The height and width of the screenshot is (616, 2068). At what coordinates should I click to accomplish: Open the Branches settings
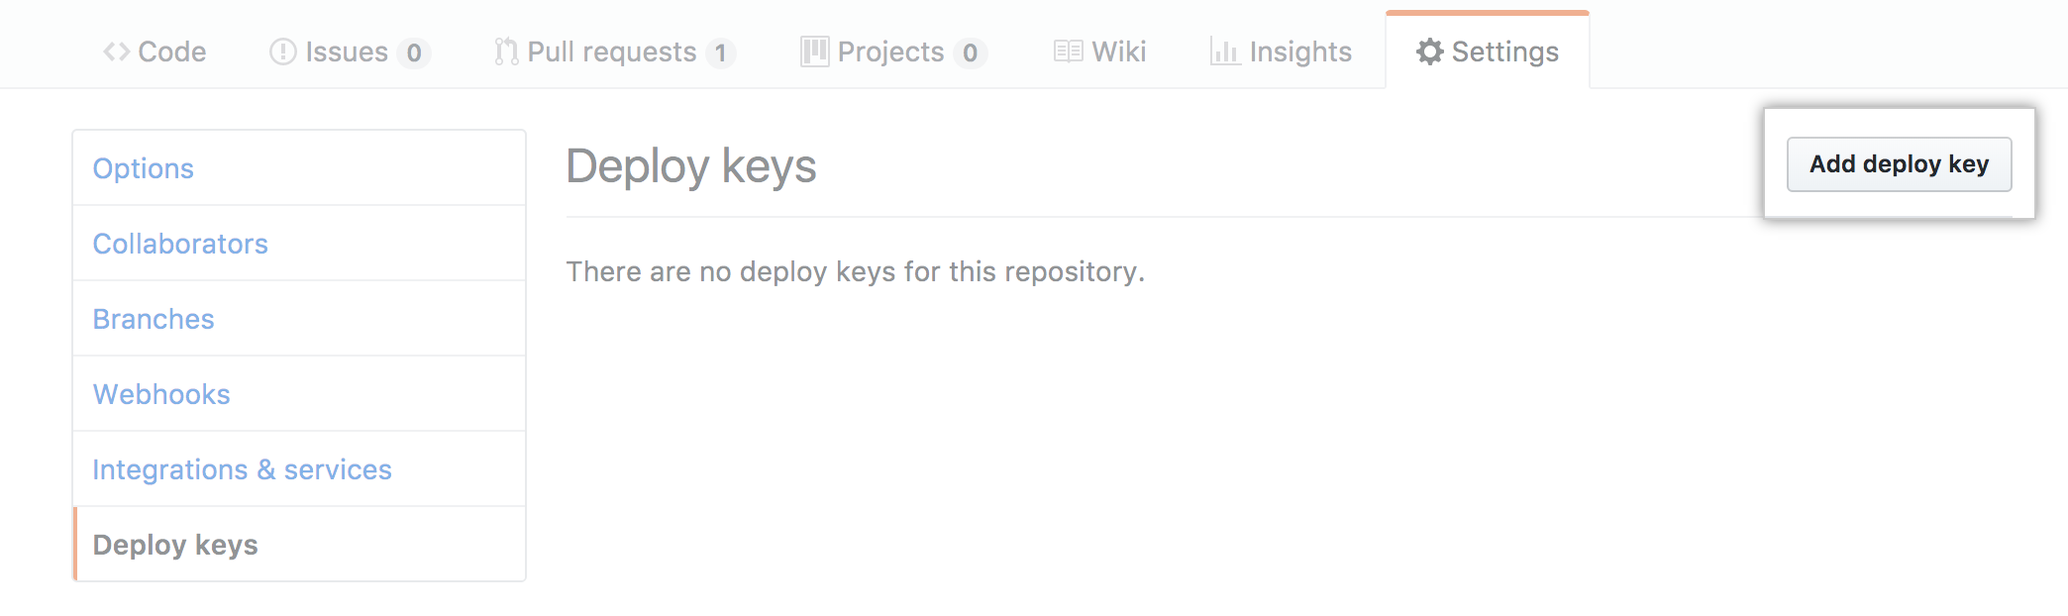154,319
